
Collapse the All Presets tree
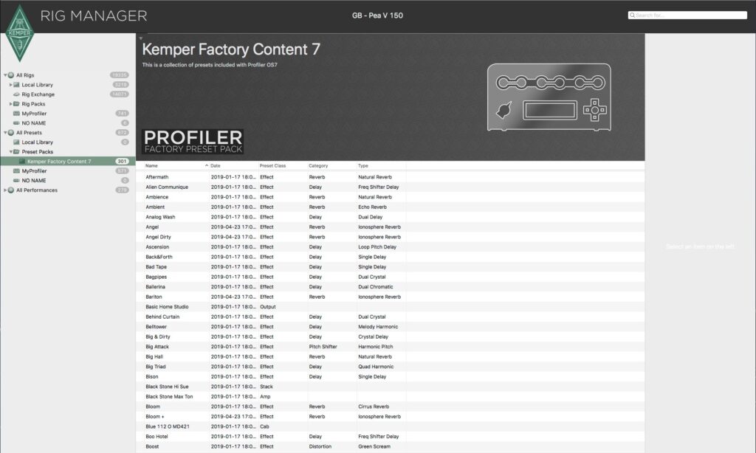tap(5, 133)
